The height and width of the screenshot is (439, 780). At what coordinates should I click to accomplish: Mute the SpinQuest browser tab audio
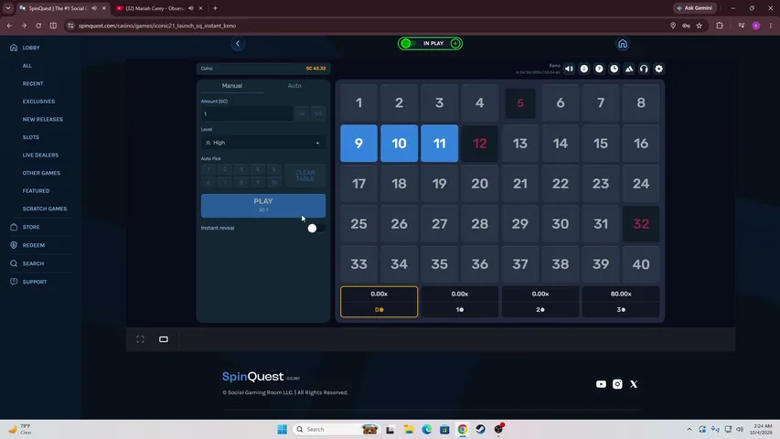tap(94, 8)
